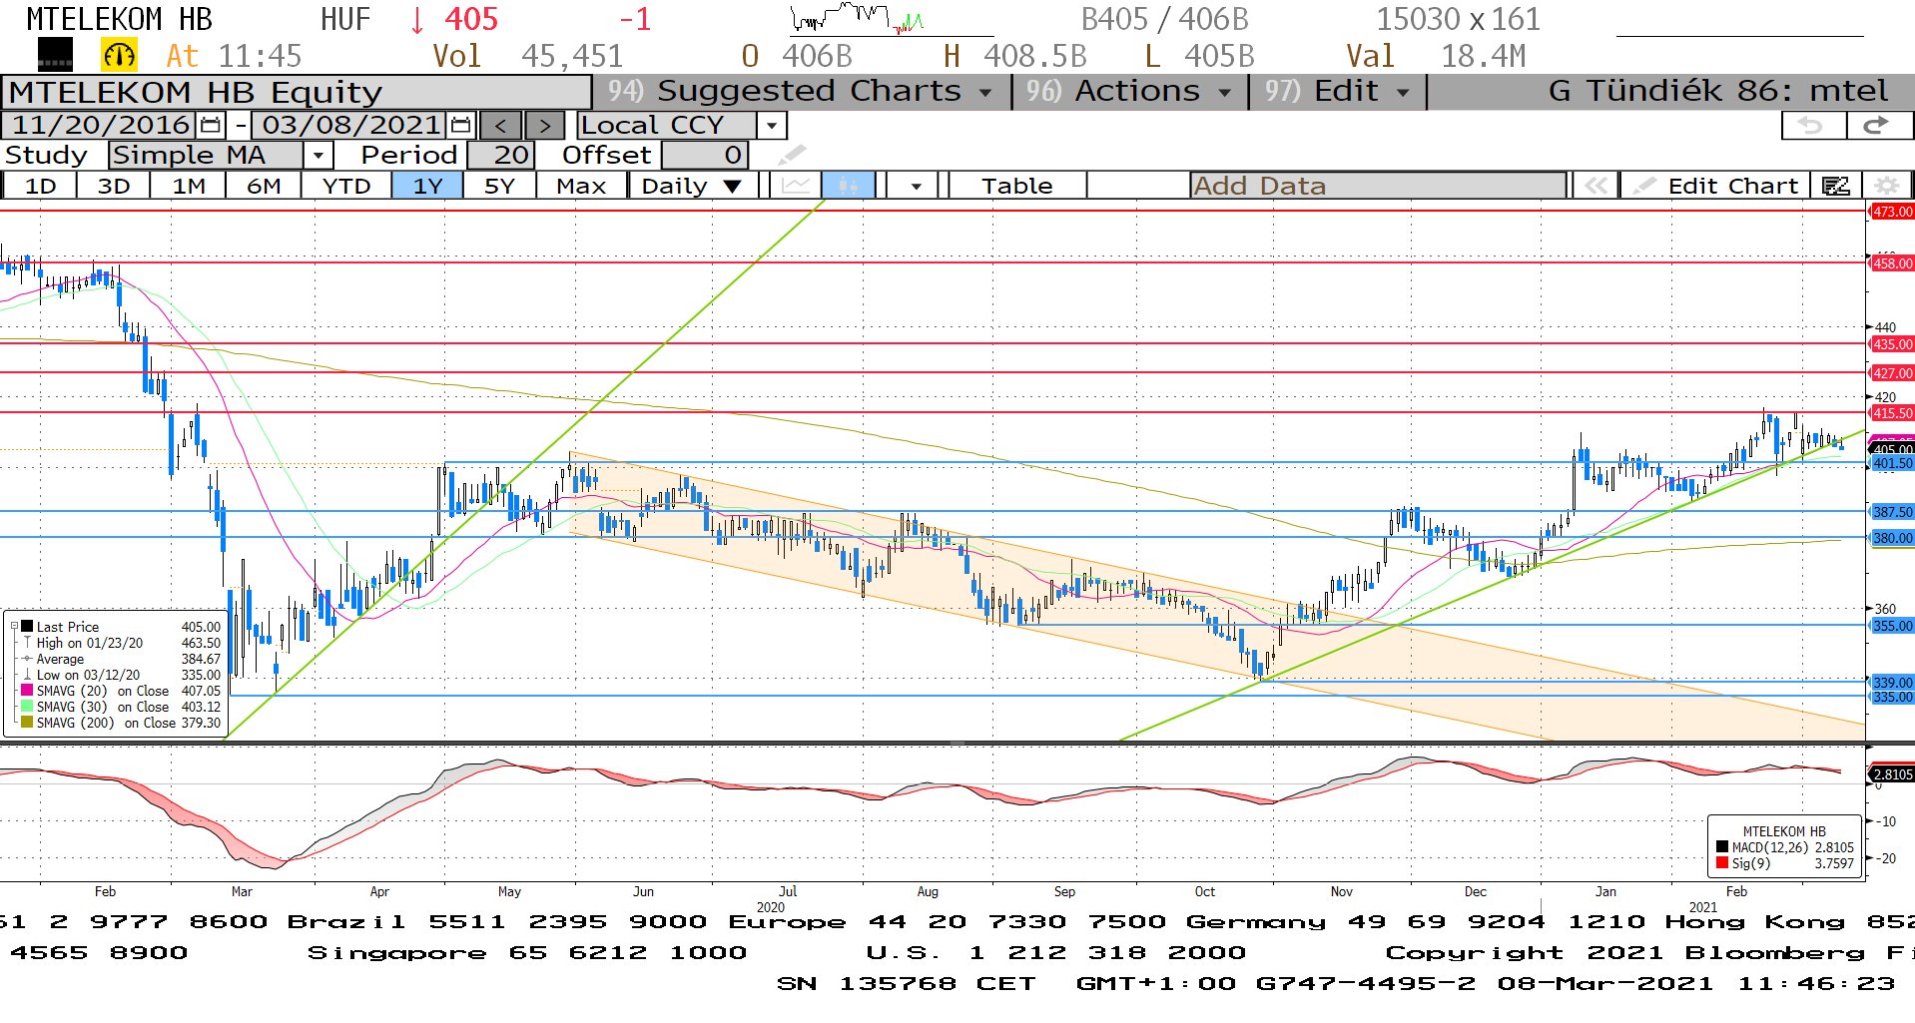Click the 387.50 blue price level label

click(1891, 512)
